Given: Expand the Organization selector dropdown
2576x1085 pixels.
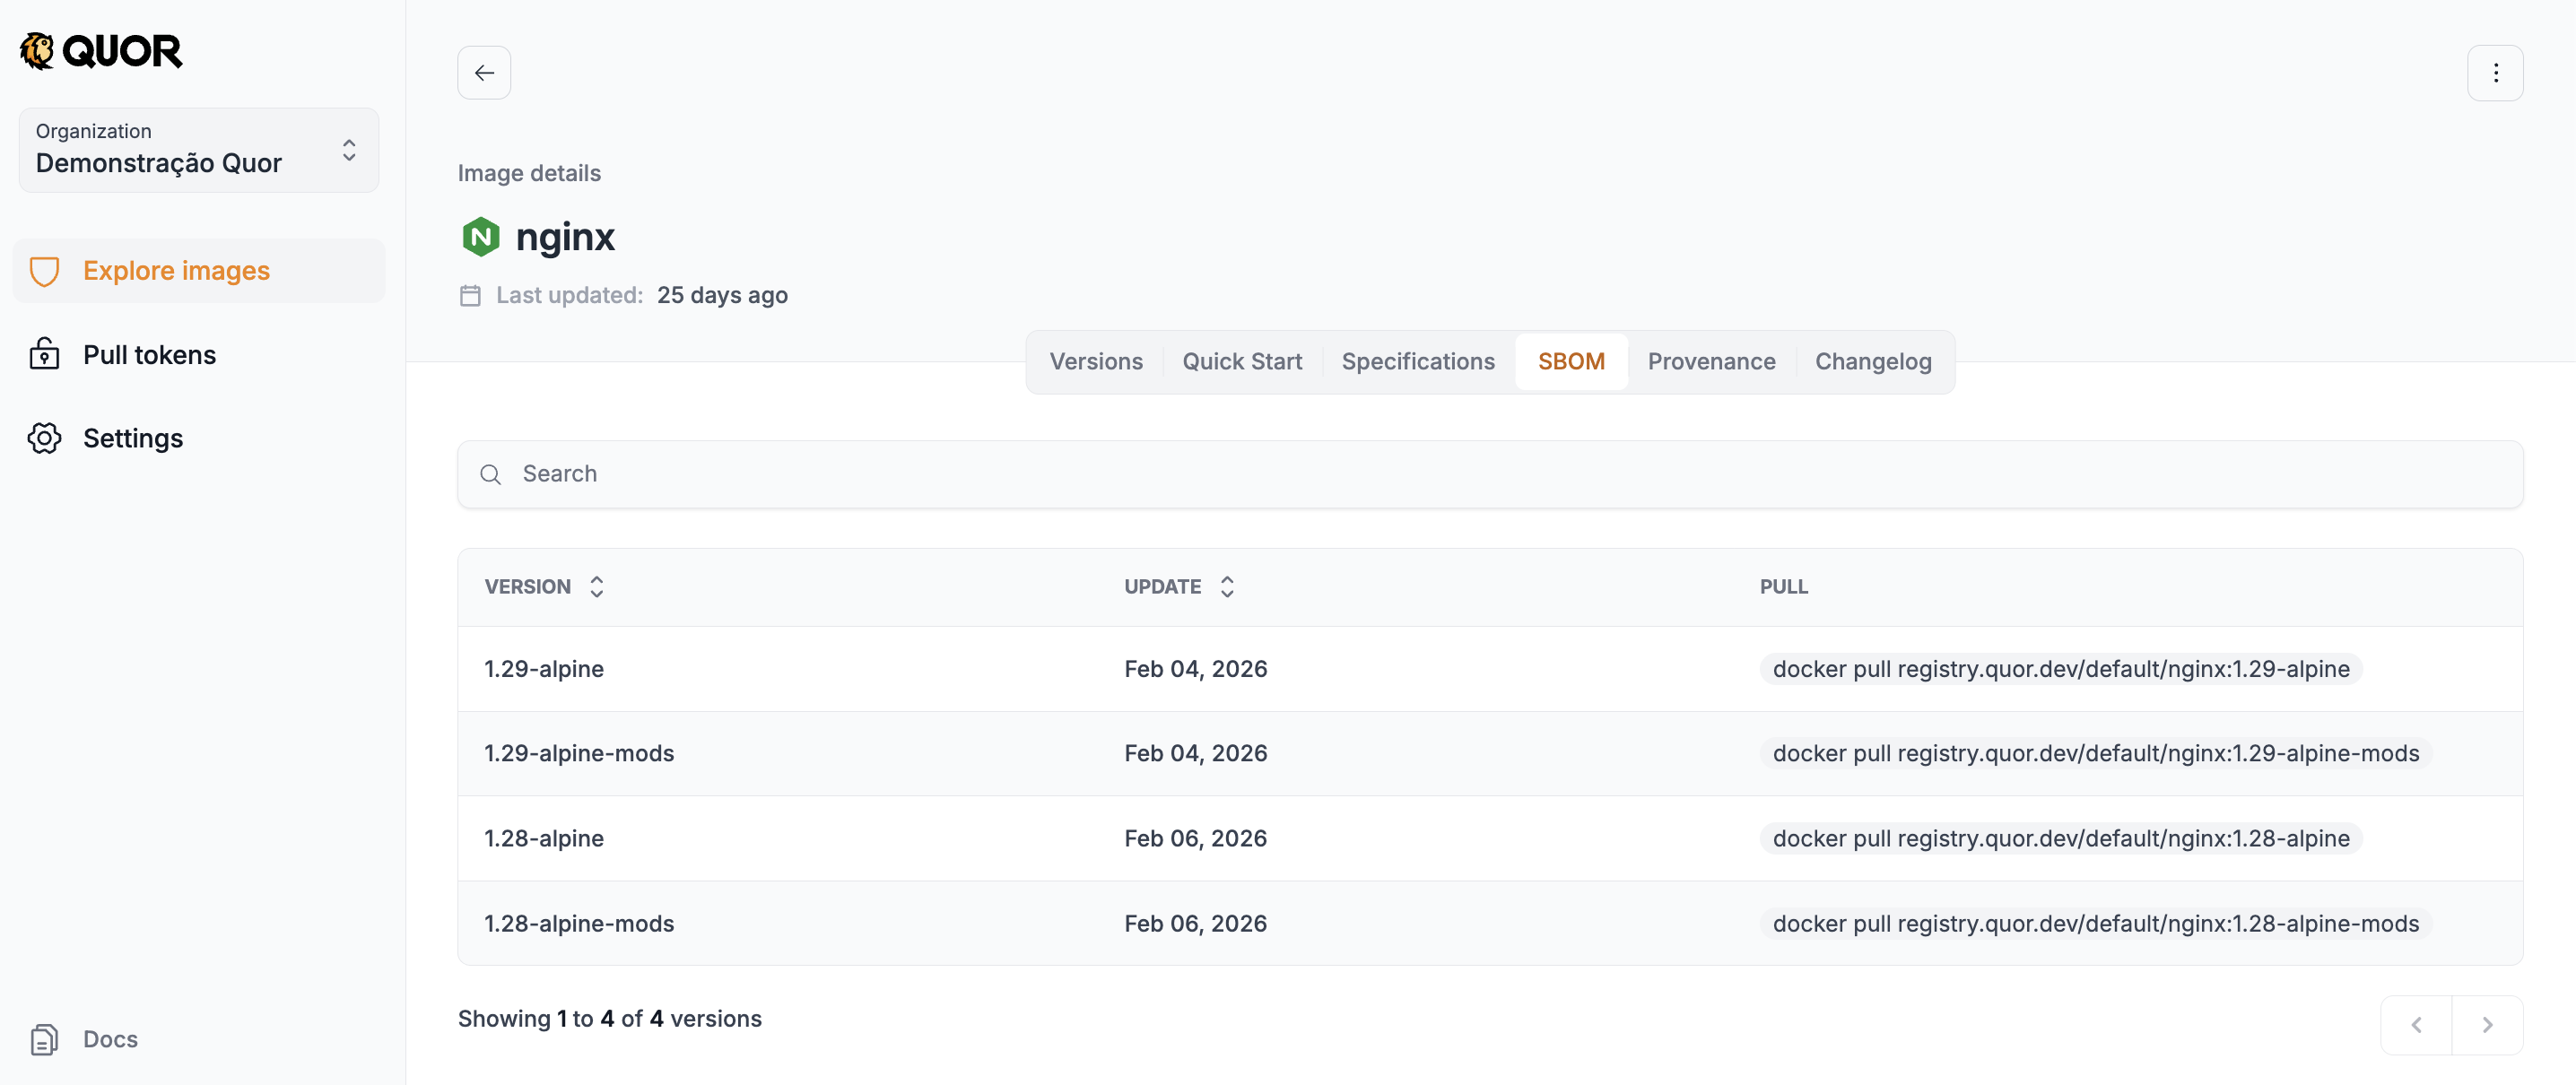Looking at the screenshot, I should [348, 150].
